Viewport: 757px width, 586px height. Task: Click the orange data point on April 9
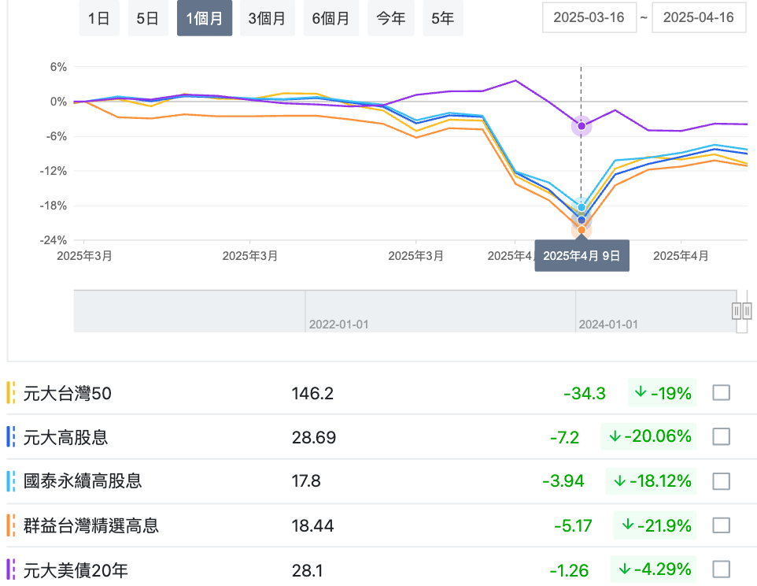[x=582, y=229]
